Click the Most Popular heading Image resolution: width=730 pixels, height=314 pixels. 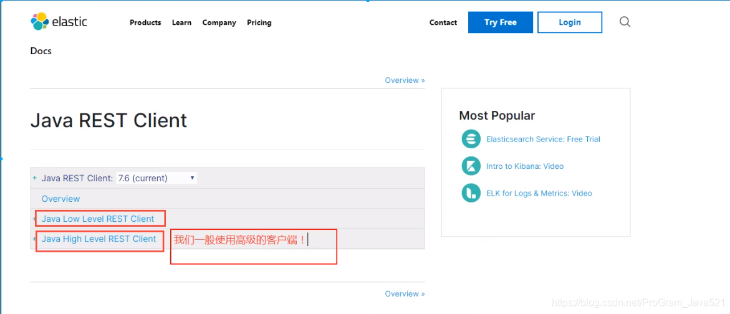coord(497,115)
